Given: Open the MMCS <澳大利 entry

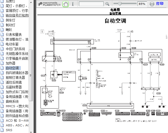Looking at the screenshot, I should (17, 106).
